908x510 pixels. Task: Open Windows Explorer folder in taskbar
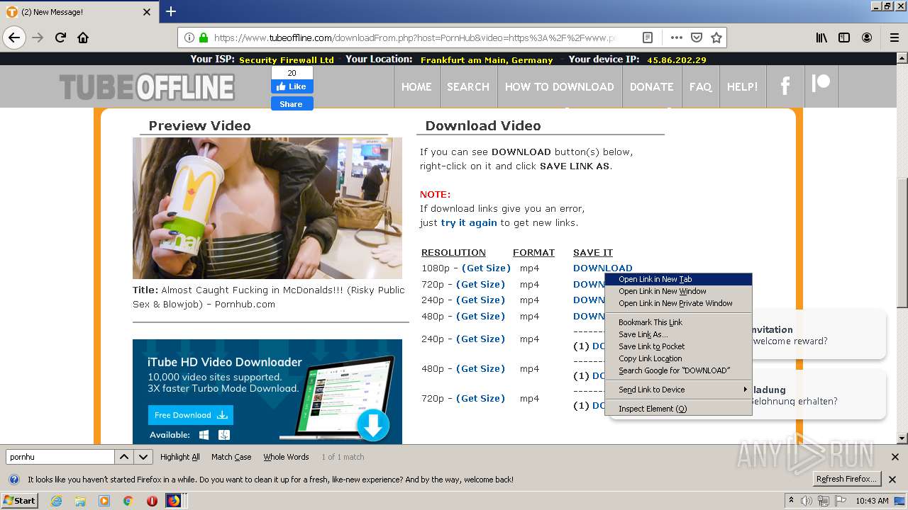pyautogui.click(x=80, y=501)
